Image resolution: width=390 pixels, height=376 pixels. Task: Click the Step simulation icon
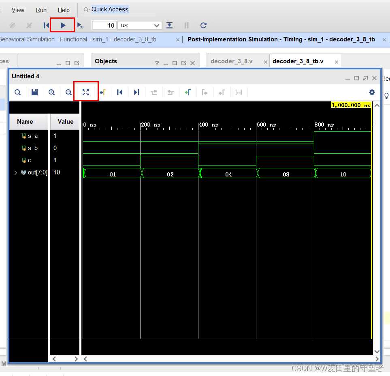pyautogui.click(x=169, y=25)
